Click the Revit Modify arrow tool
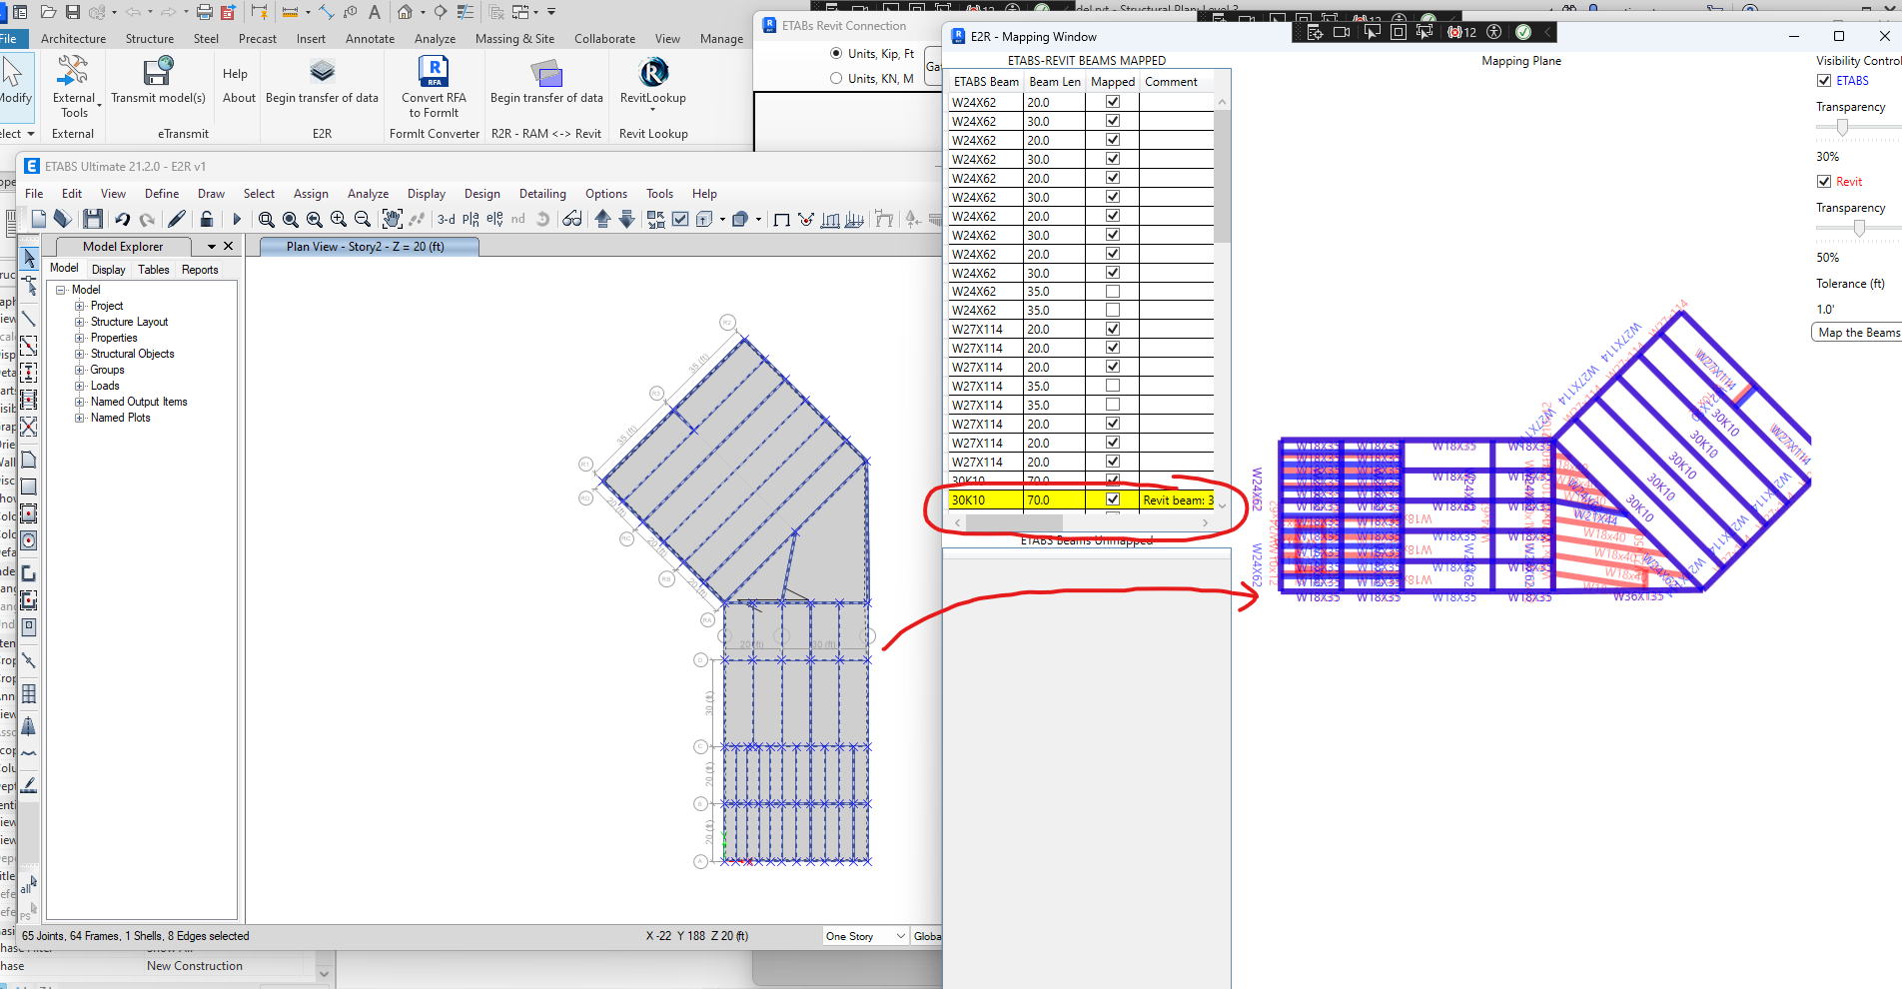 pos(13,72)
